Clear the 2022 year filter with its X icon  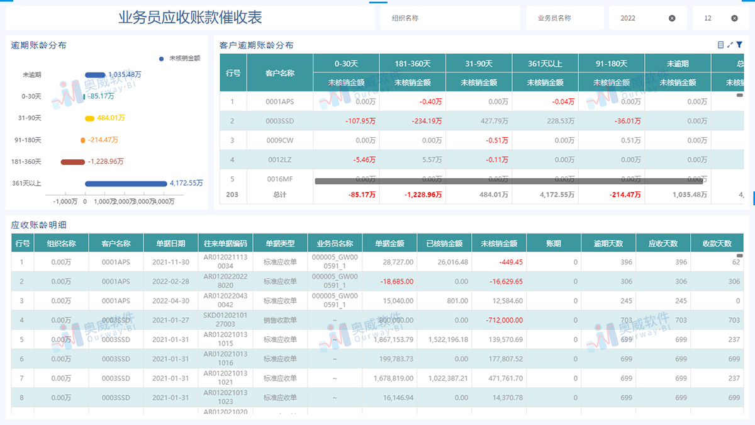[x=673, y=17]
